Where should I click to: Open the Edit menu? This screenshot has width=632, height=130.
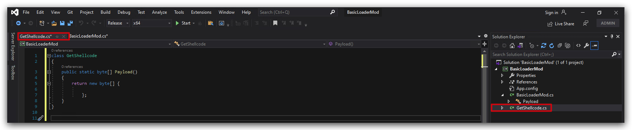pos(40,12)
